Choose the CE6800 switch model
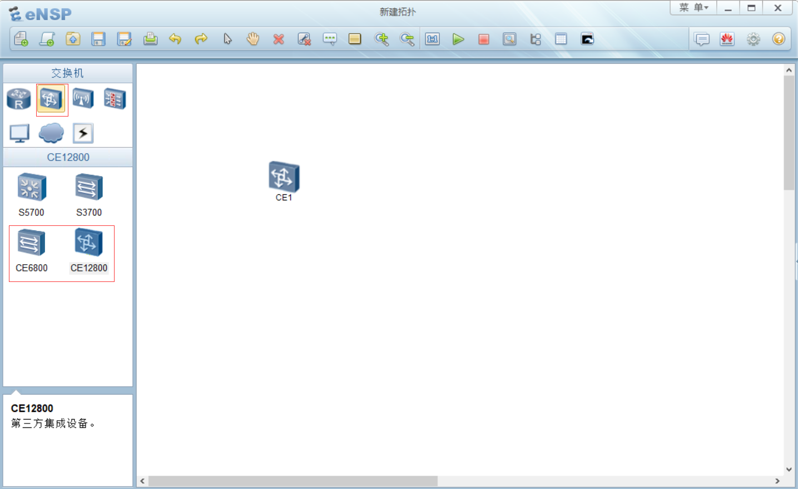Image resolution: width=798 pixels, height=489 pixels. (32, 250)
